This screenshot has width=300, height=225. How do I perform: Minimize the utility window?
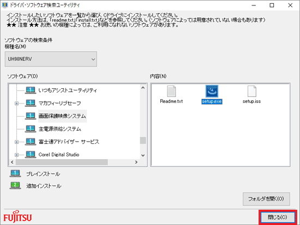tap(254, 5)
